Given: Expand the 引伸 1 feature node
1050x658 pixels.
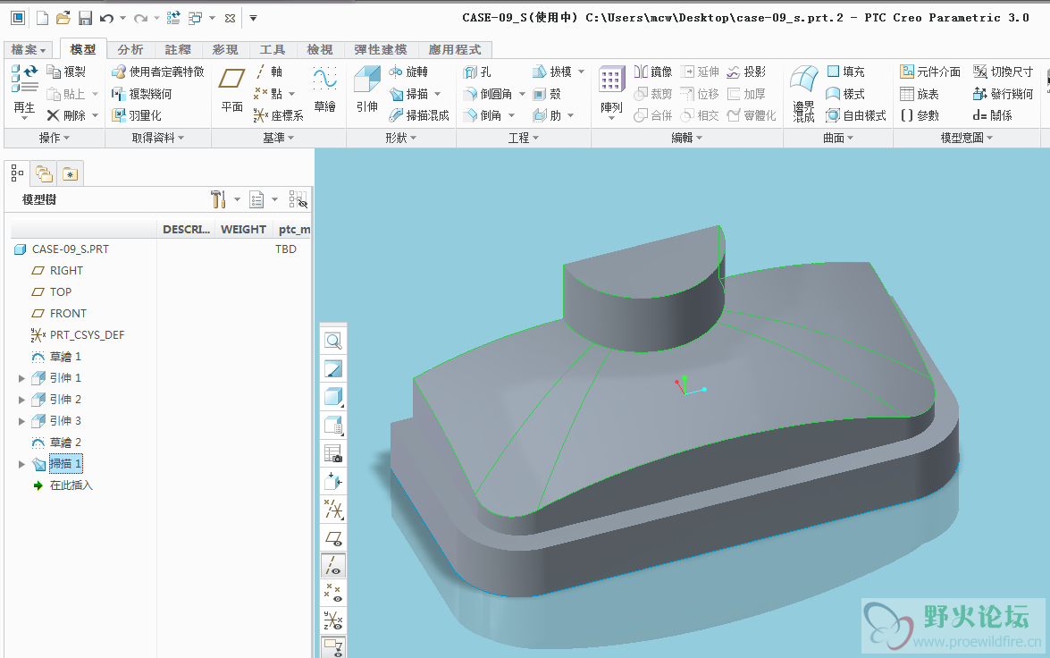Looking at the screenshot, I should coord(21,378).
